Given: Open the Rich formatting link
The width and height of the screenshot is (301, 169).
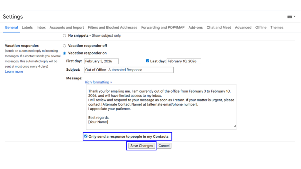Looking at the screenshot, I should (98, 82).
